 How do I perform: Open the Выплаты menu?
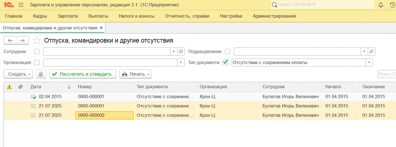pyautogui.click(x=98, y=16)
